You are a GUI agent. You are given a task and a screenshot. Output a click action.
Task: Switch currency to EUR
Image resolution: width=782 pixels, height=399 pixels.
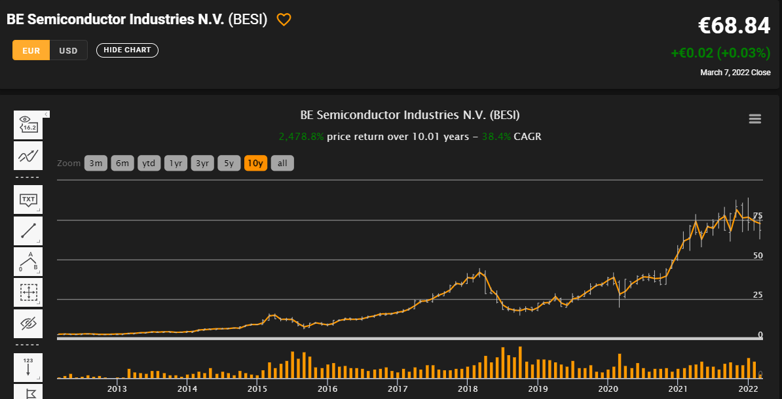point(31,50)
